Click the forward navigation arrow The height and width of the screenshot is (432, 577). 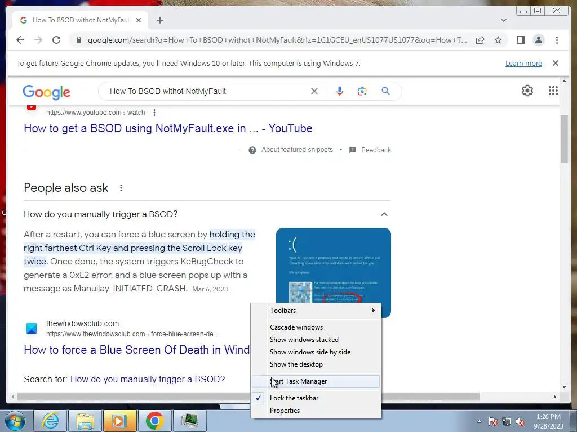[x=38, y=40]
